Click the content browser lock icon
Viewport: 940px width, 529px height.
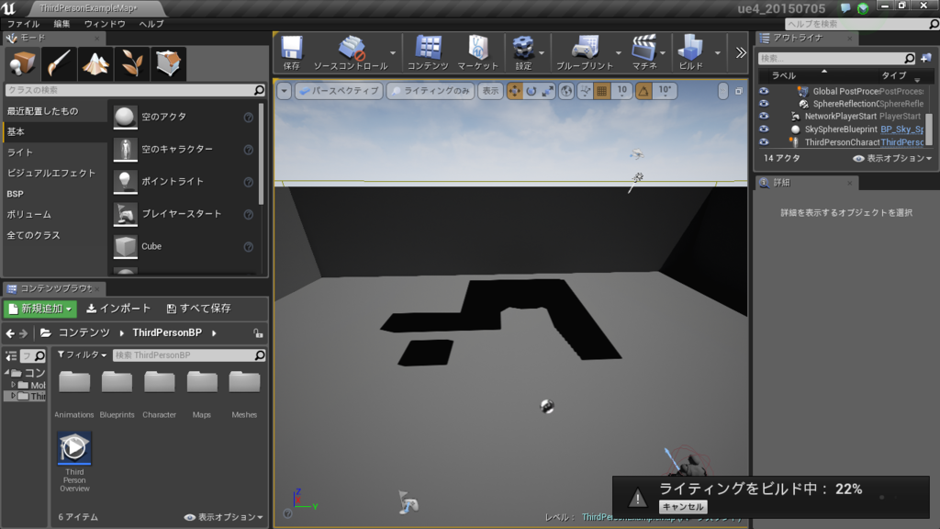258,333
